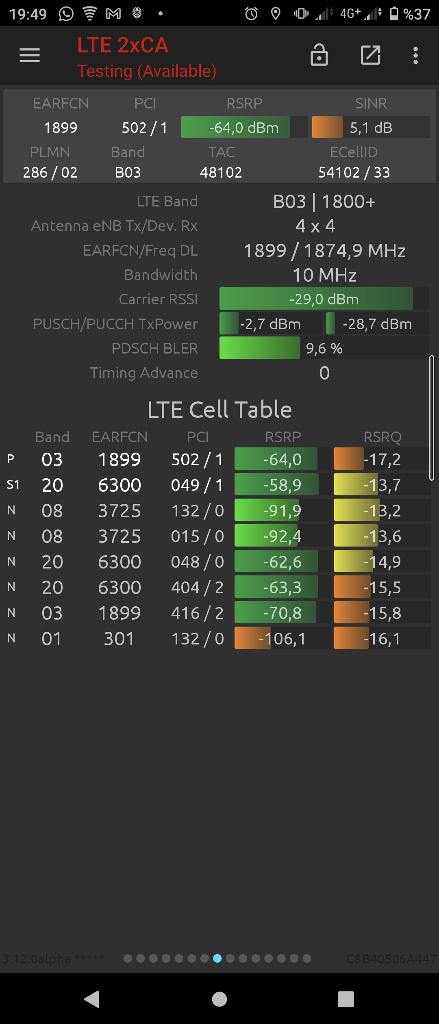Tap the neighbor row with PCI 404 / 2

(219, 588)
